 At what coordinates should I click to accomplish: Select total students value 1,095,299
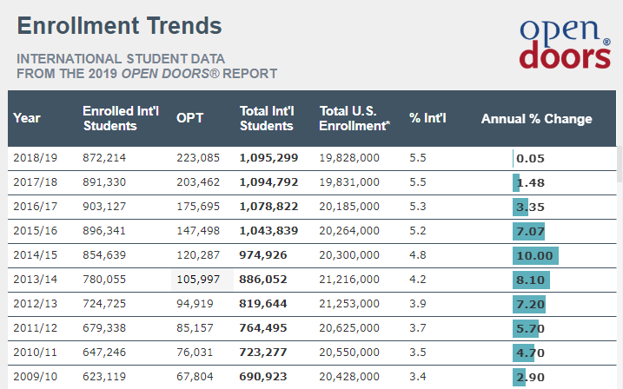click(x=268, y=158)
